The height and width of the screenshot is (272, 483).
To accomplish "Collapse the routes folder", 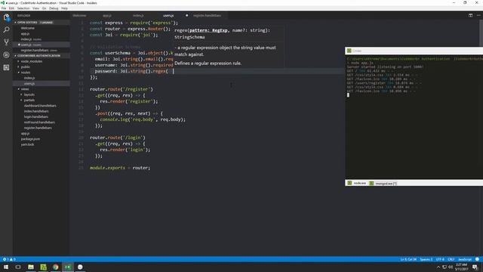I will 25,73.
